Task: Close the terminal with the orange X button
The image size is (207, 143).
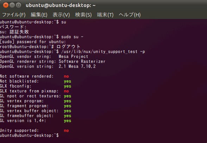Action: coord(6,5)
